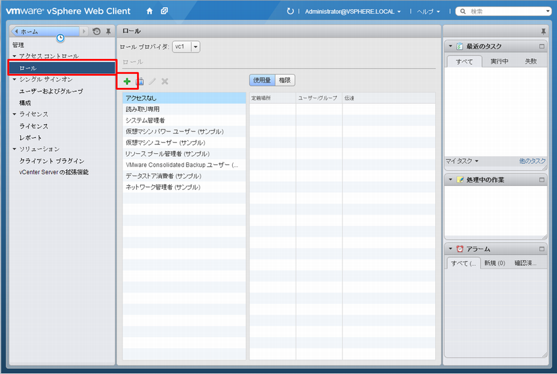Click the X delete role icon
557x374 pixels.
pyautogui.click(x=165, y=82)
